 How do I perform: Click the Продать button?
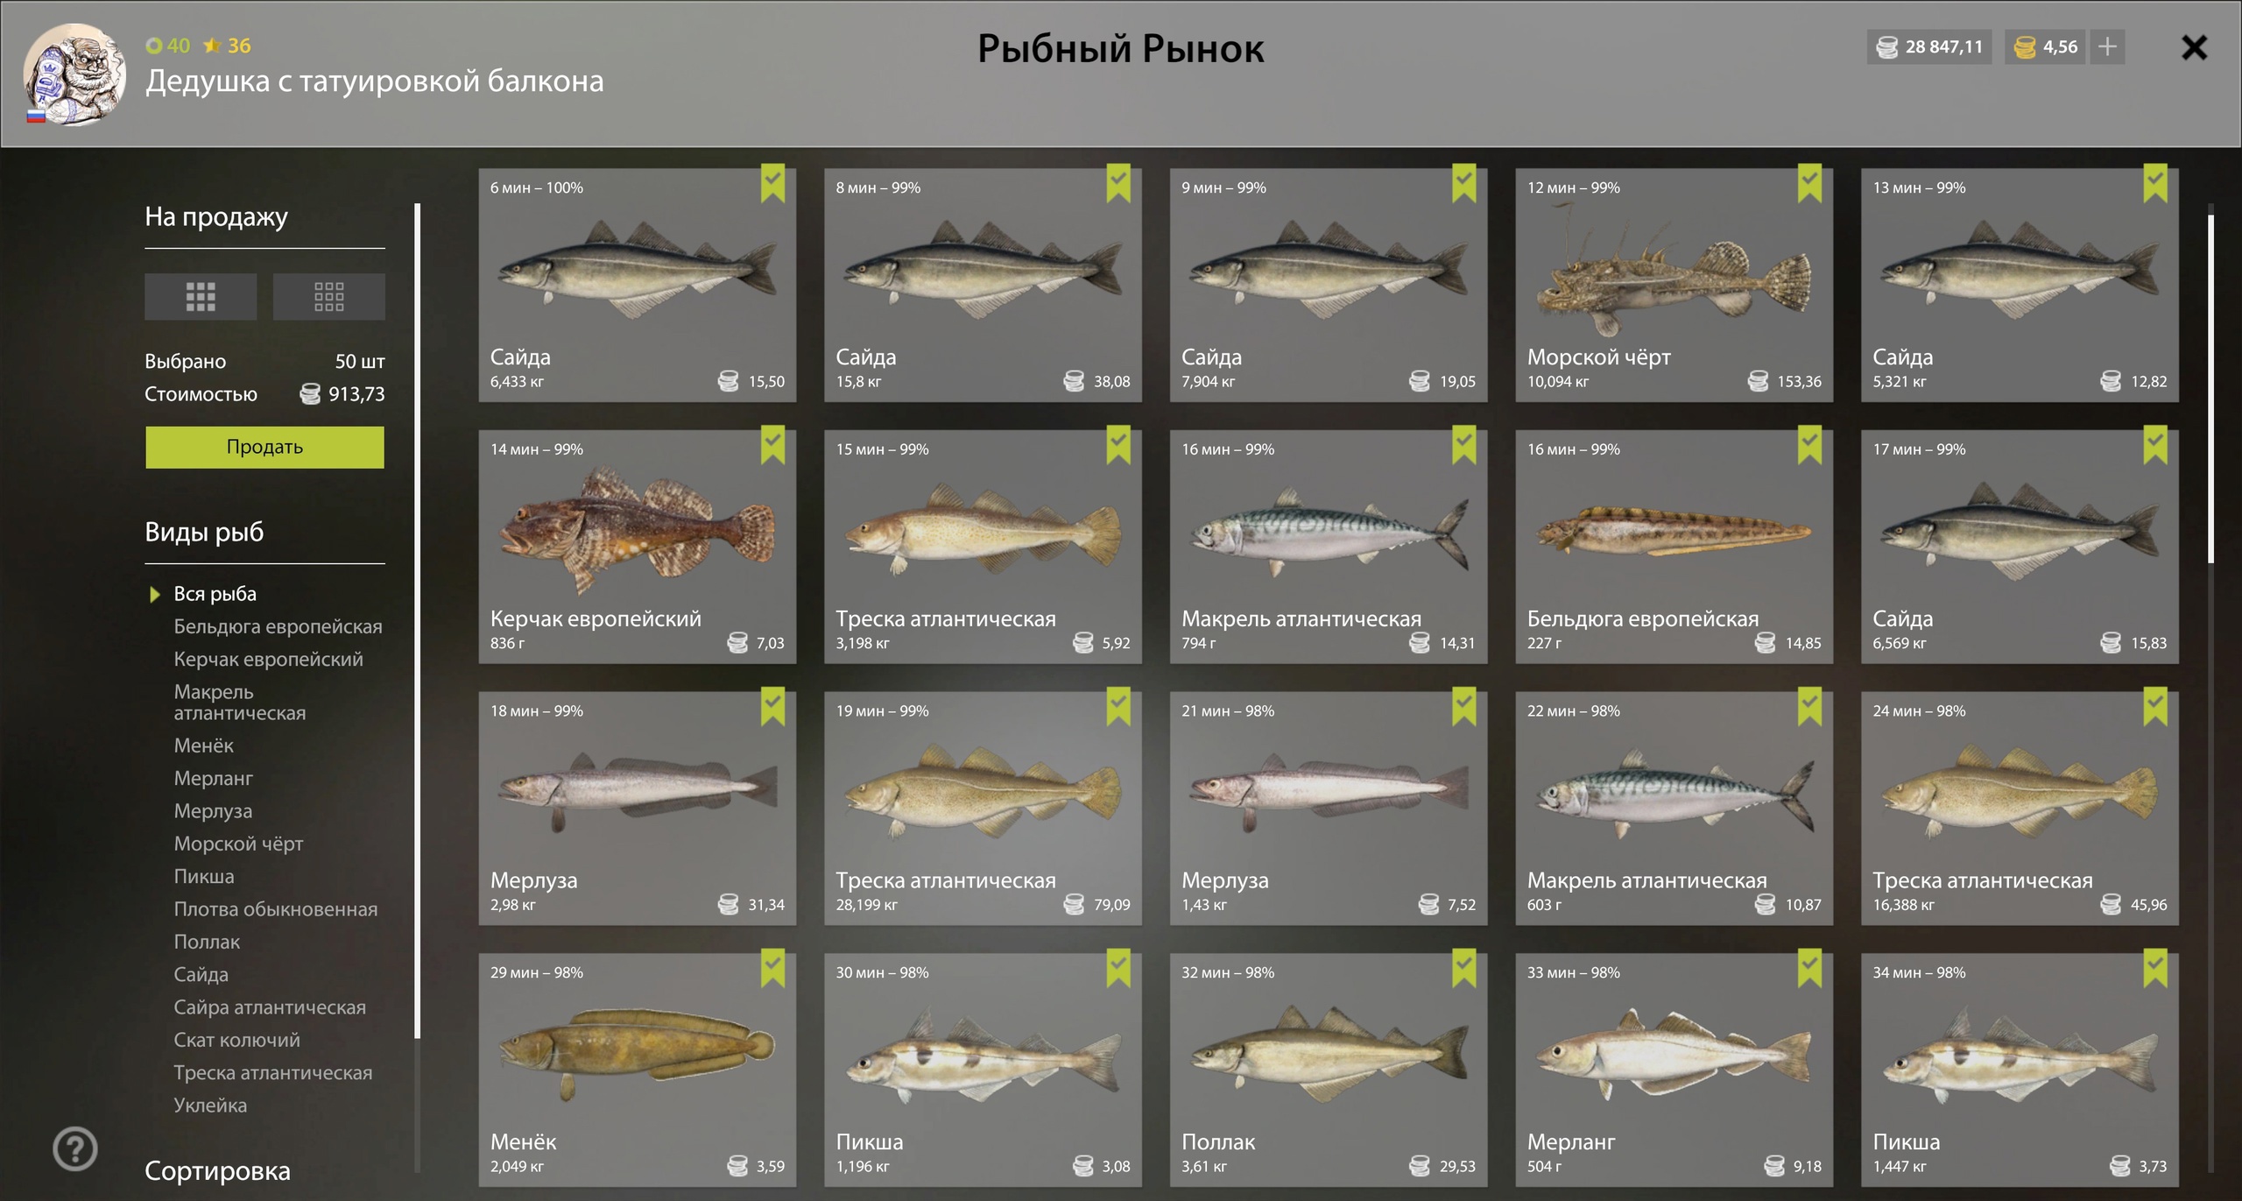pos(264,447)
